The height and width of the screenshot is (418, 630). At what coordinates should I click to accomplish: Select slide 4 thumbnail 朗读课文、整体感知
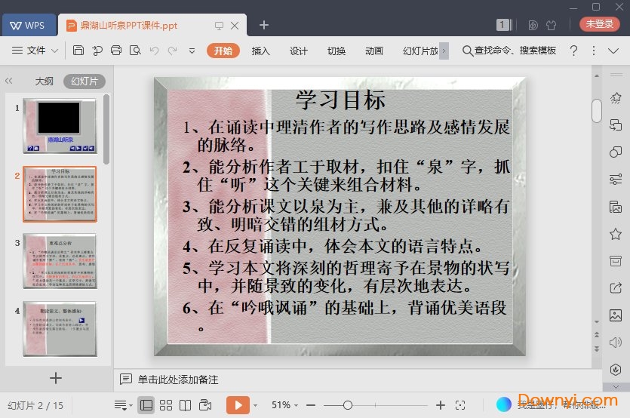tap(60, 329)
